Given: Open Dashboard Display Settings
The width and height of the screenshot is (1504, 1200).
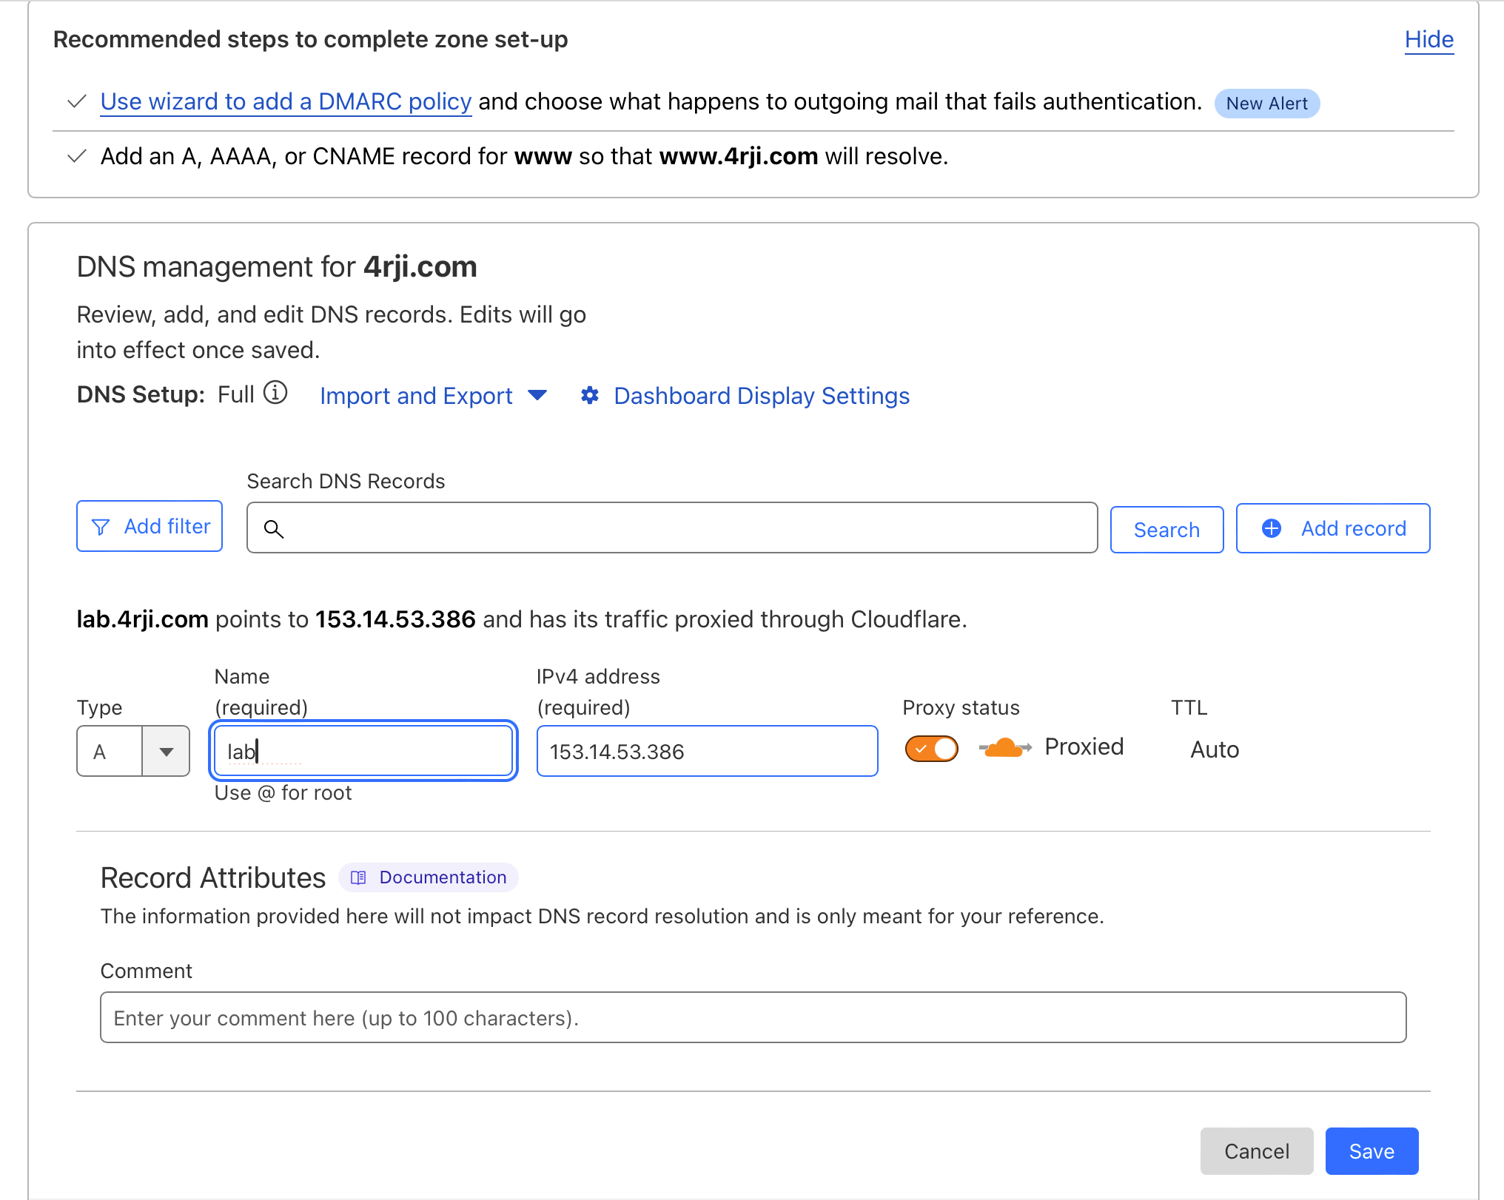Looking at the screenshot, I should pyautogui.click(x=761, y=396).
